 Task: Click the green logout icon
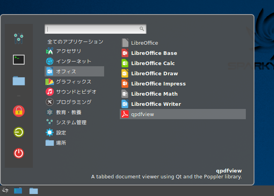click(19, 132)
